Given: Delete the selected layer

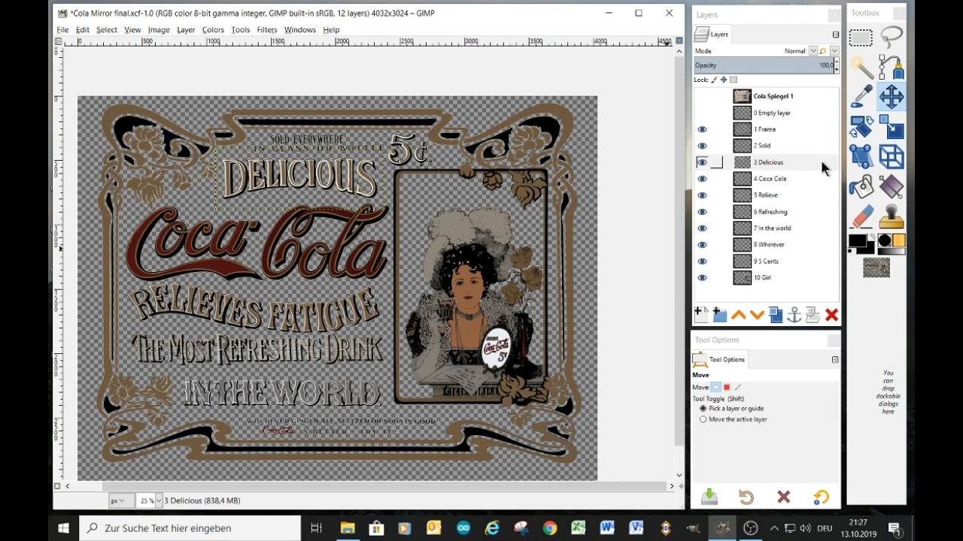Looking at the screenshot, I should tap(831, 315).
